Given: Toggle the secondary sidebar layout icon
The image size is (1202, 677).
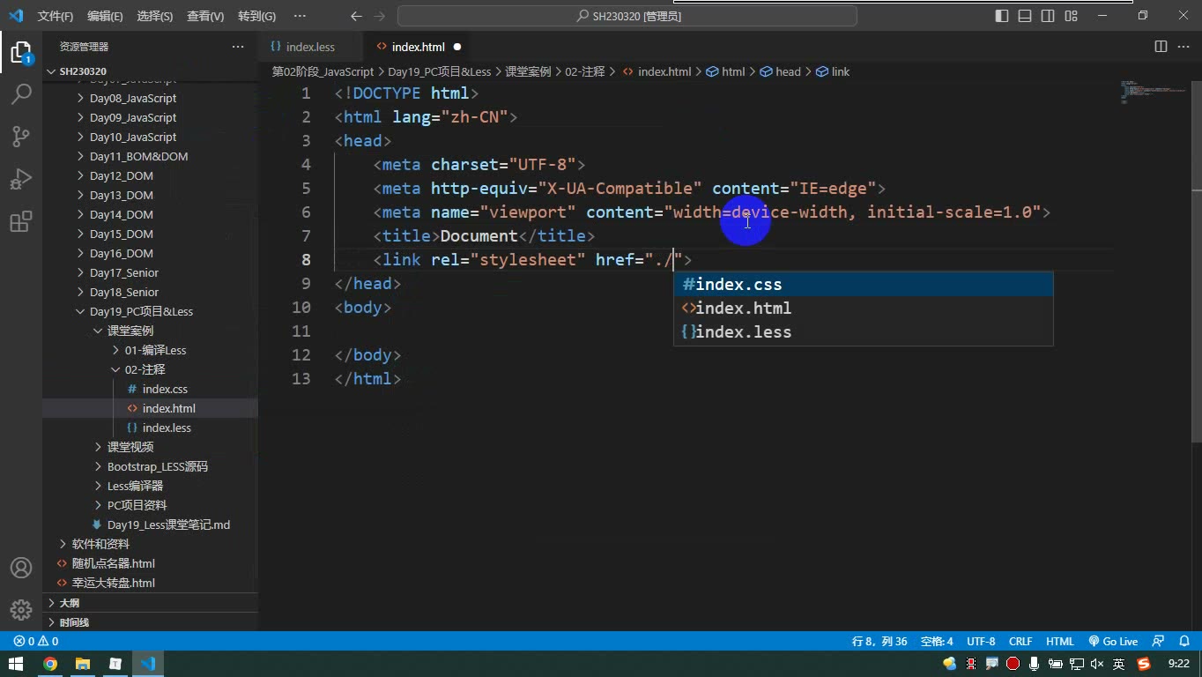Looking at the screenshot, I should click(1048, 16).
